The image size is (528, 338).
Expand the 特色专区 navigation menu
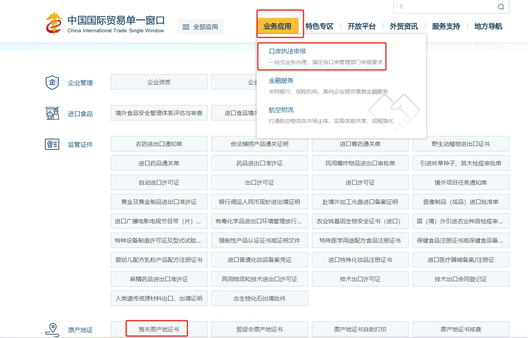click(x=319, y=26)
